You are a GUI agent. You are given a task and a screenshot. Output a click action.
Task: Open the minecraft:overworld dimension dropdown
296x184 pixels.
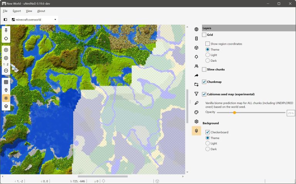pyautogui.click(x=34, y=19)
